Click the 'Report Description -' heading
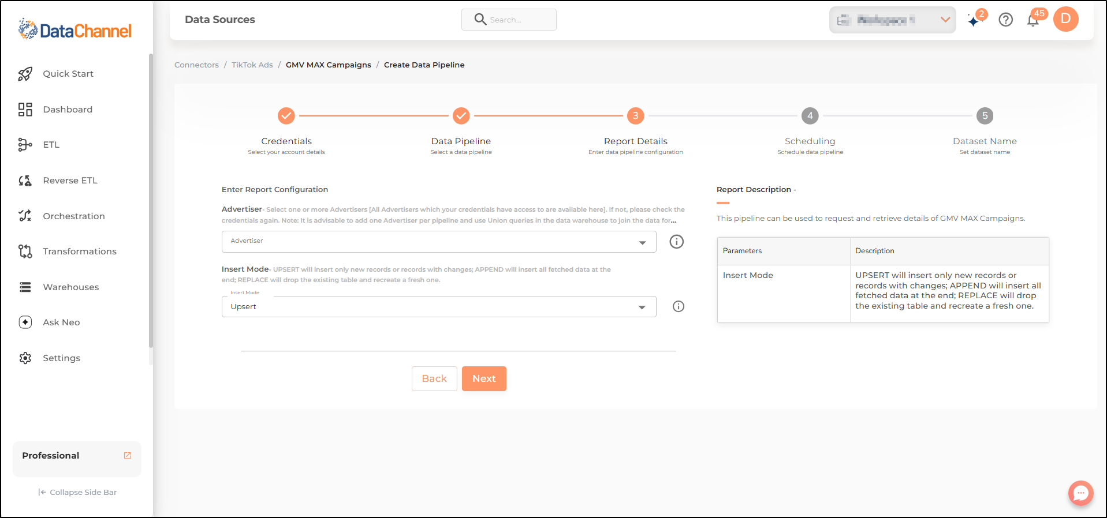1107x518 pixels. click(756, 190)
